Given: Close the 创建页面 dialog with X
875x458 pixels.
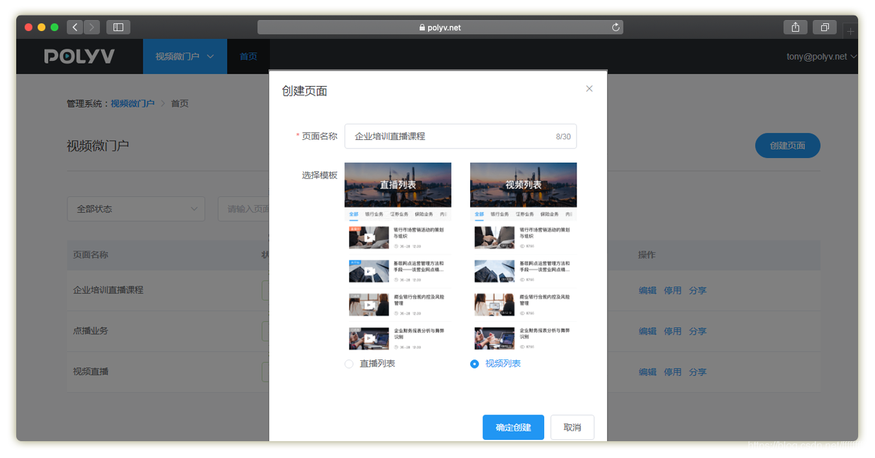Looking at the screenshot, I should (589, 89).
